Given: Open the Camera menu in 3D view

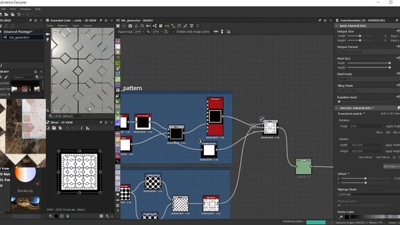Looking at the screenshot, I should (87, 26).
